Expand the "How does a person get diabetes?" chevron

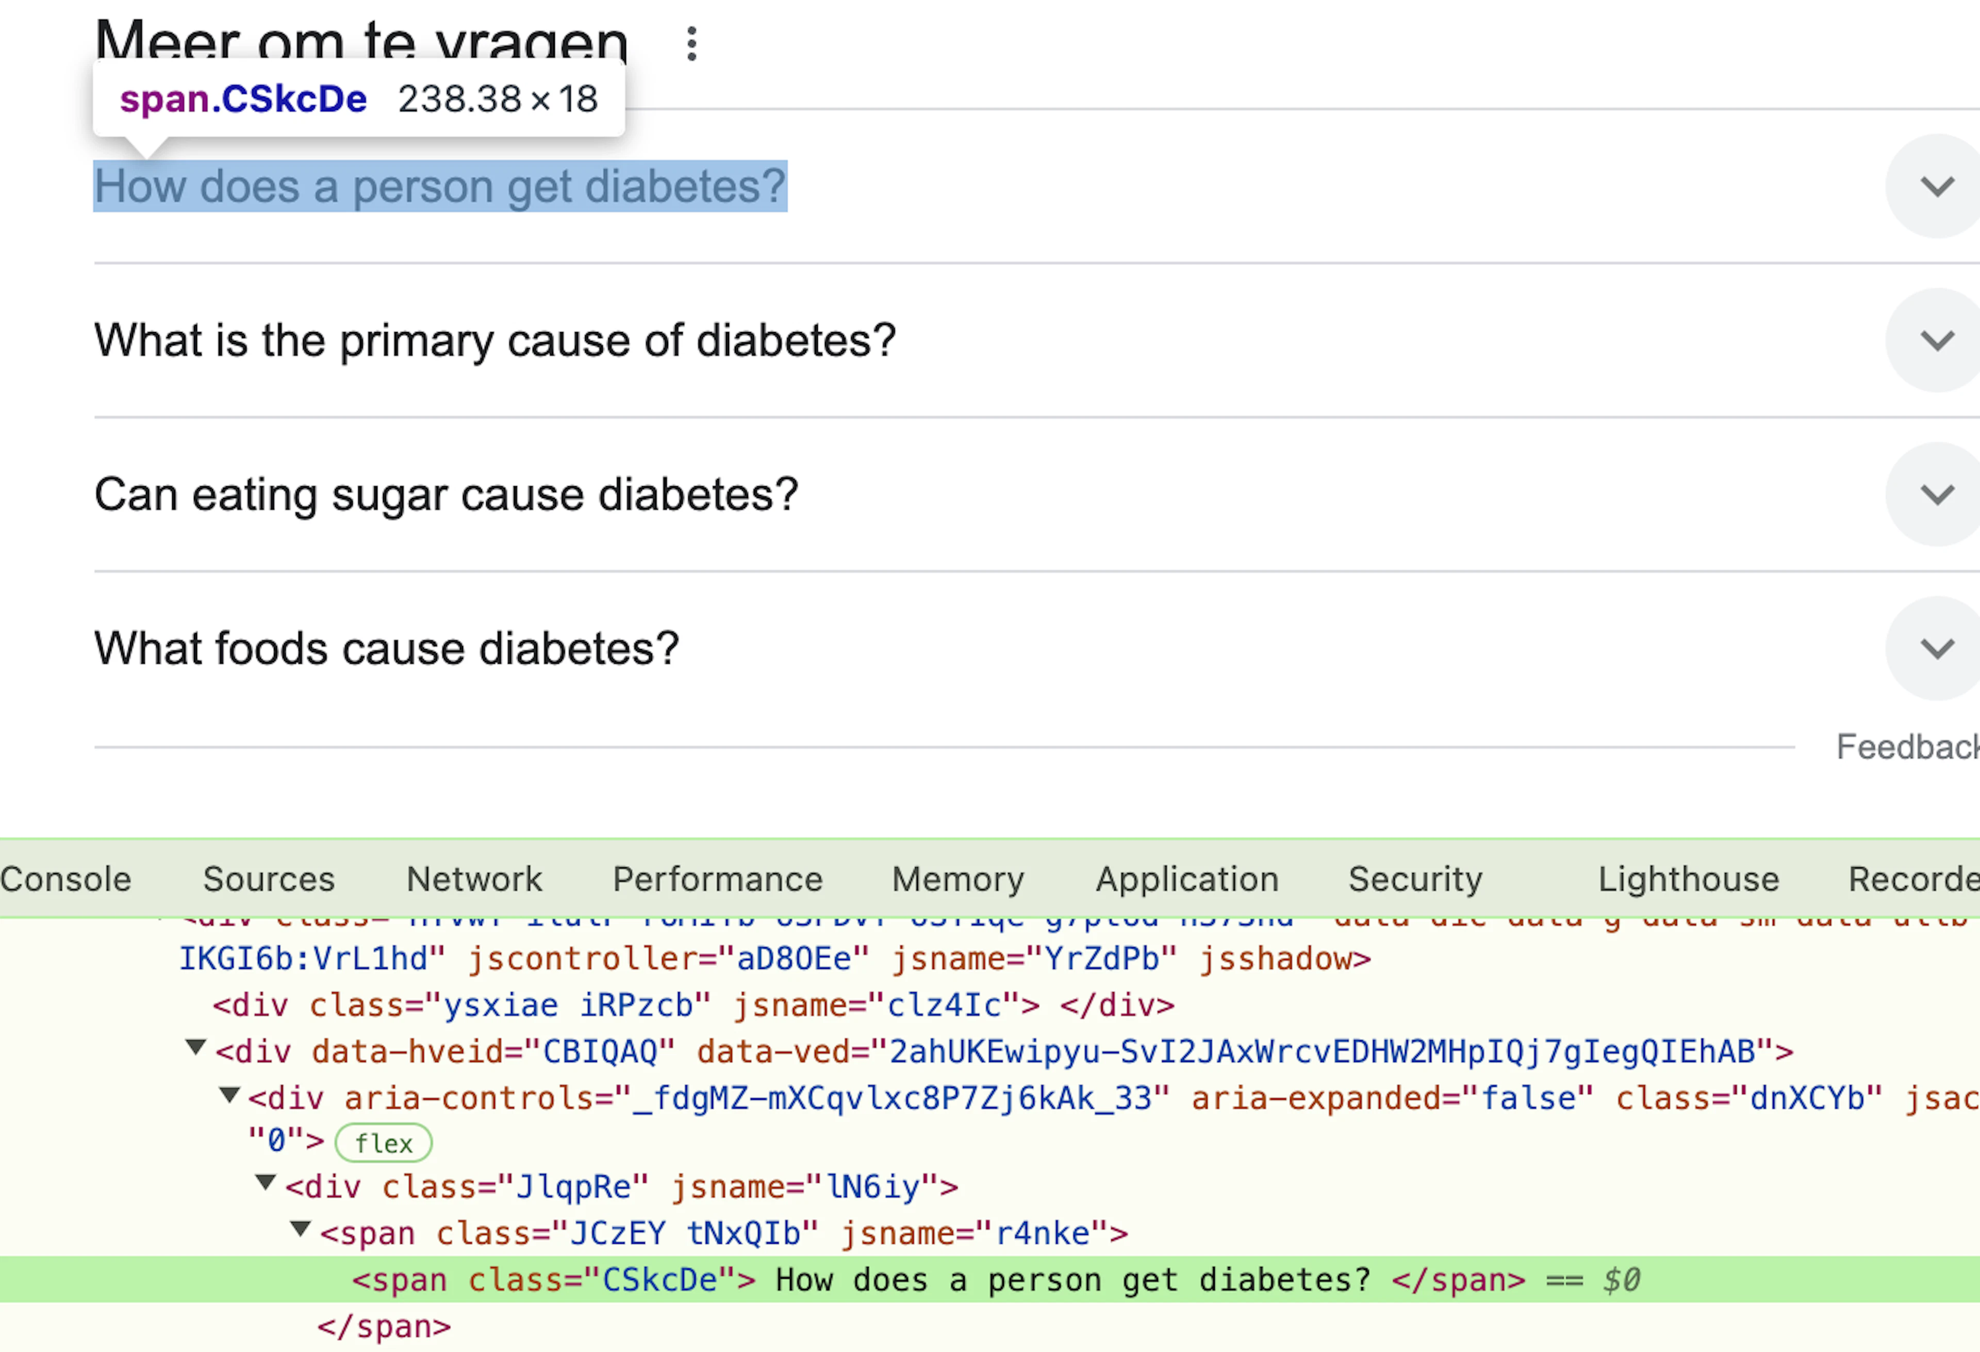pyautogui.click(x=1937, y=186)
